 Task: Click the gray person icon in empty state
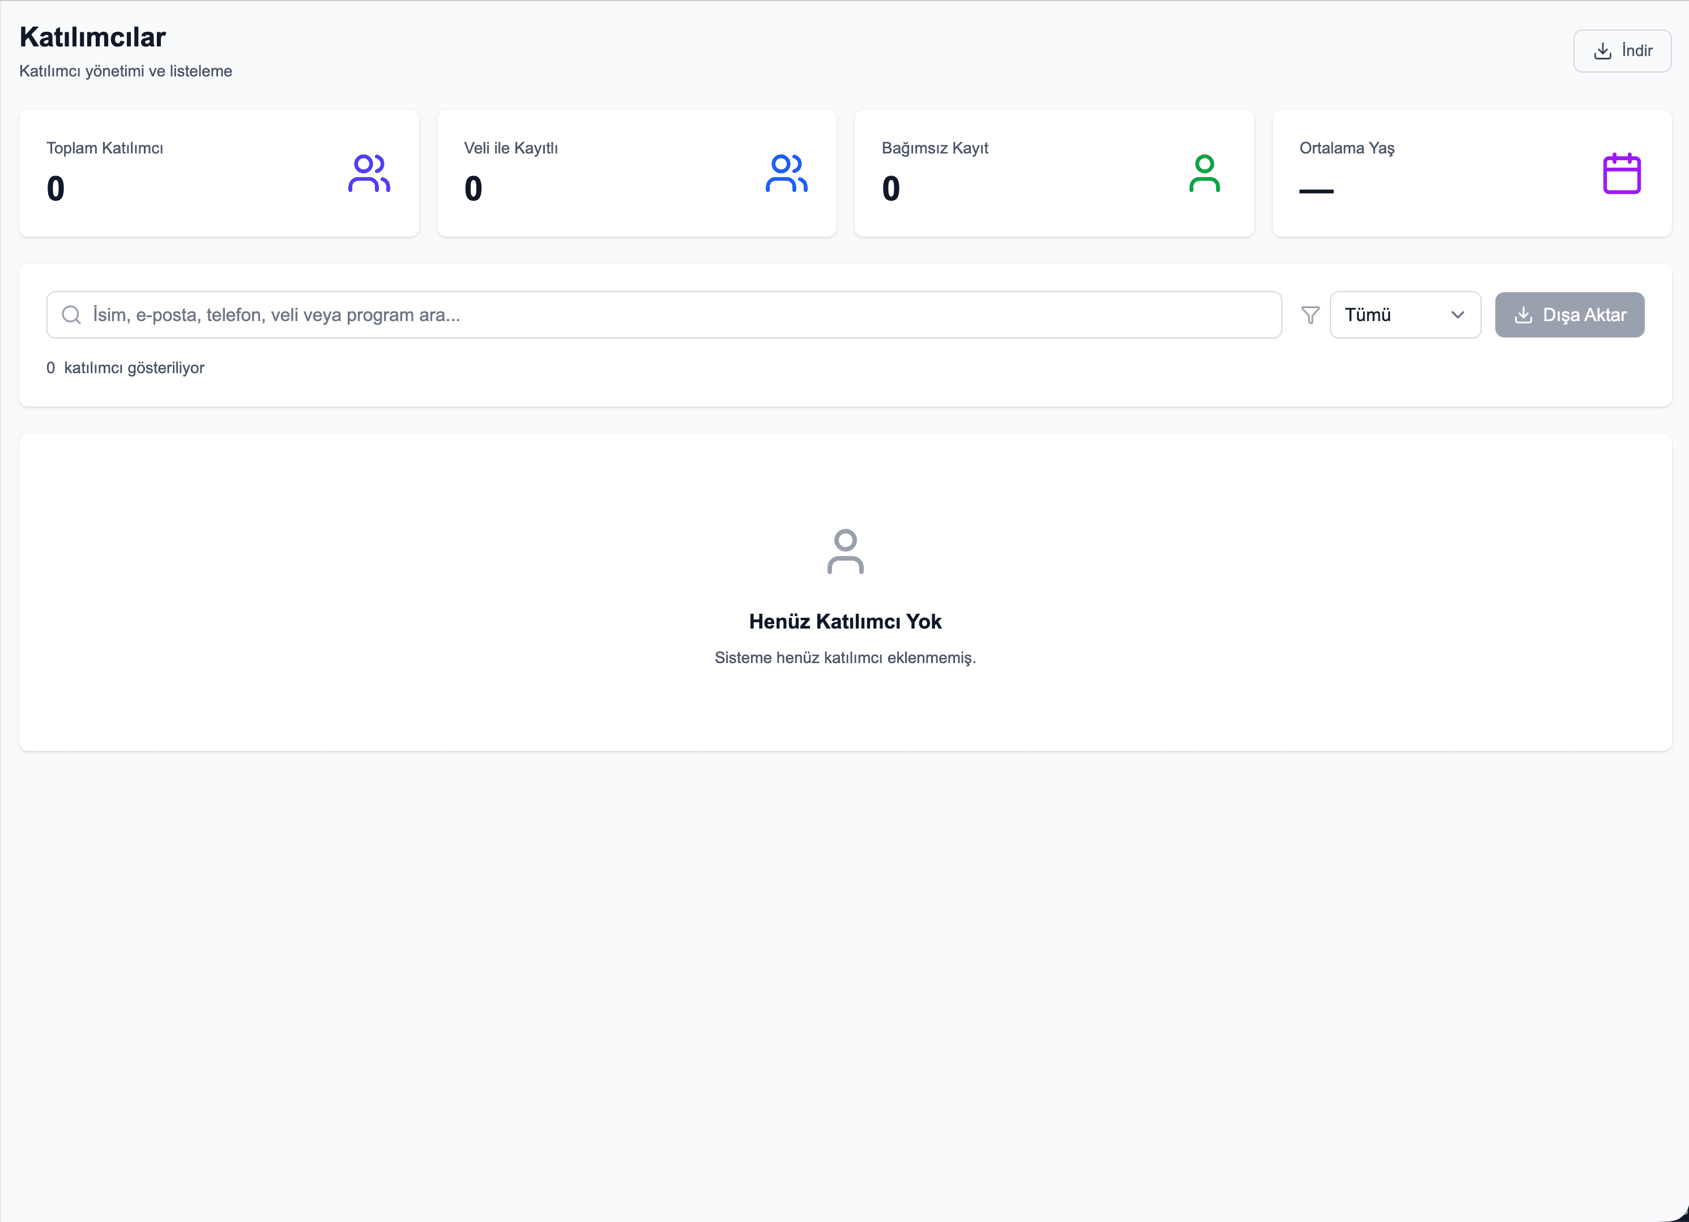tap(845, 552)
